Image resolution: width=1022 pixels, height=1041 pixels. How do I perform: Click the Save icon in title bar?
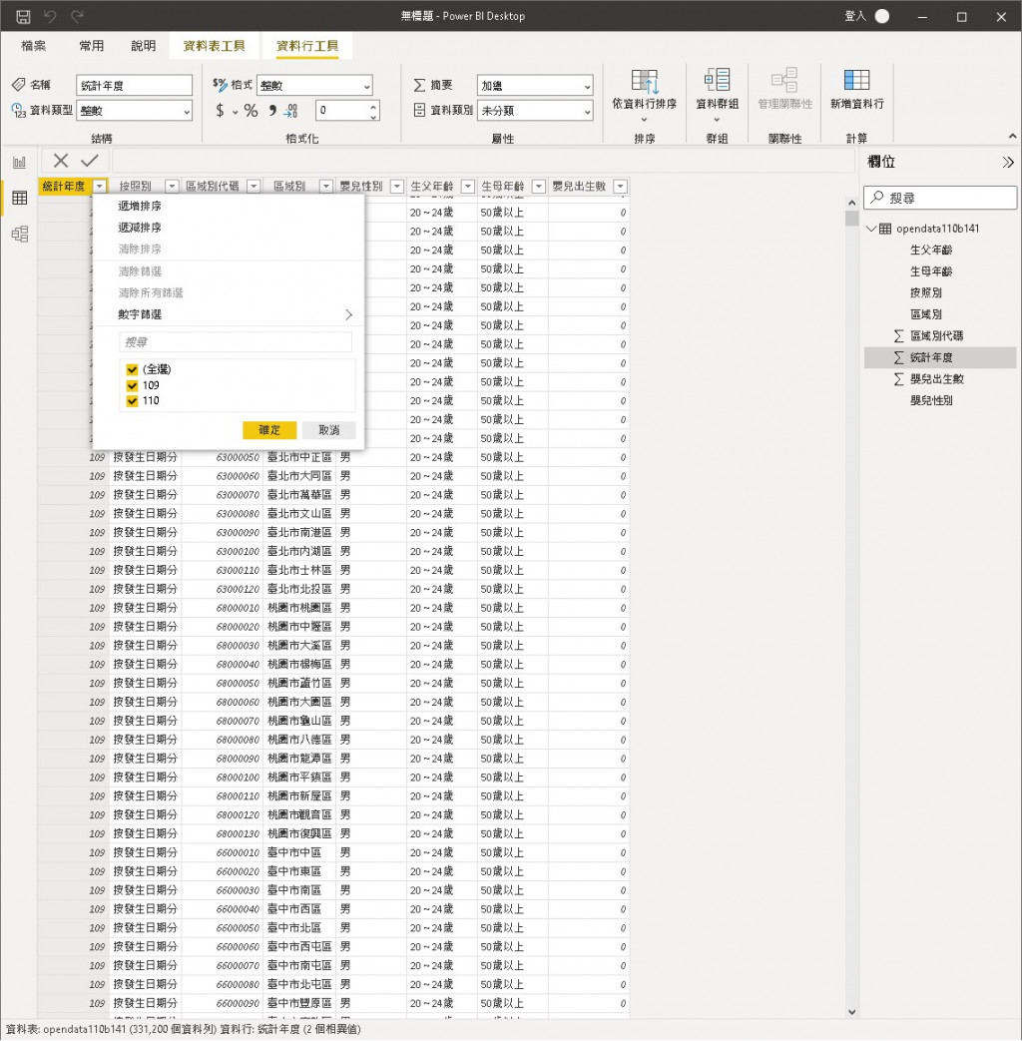pos(23,17)
